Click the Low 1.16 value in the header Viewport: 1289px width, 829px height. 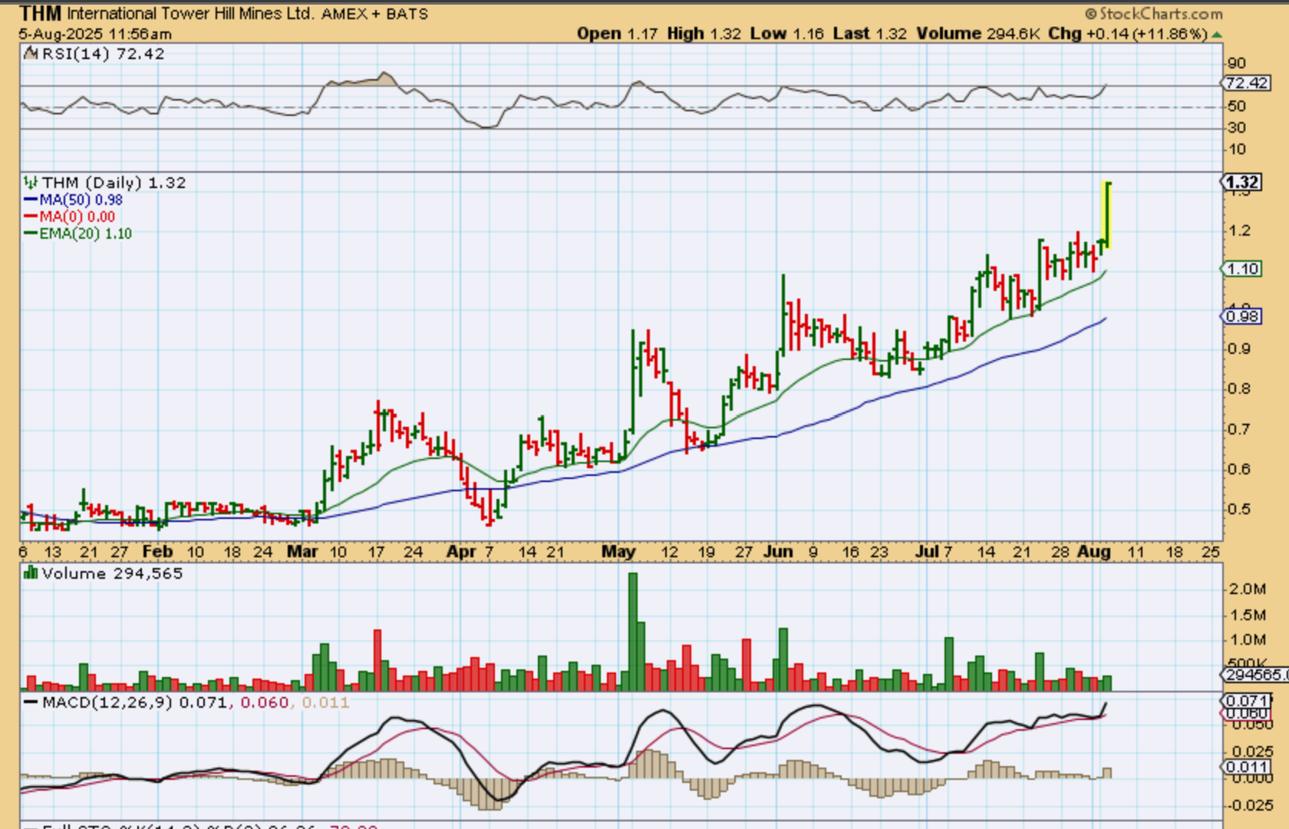[786, 34]
